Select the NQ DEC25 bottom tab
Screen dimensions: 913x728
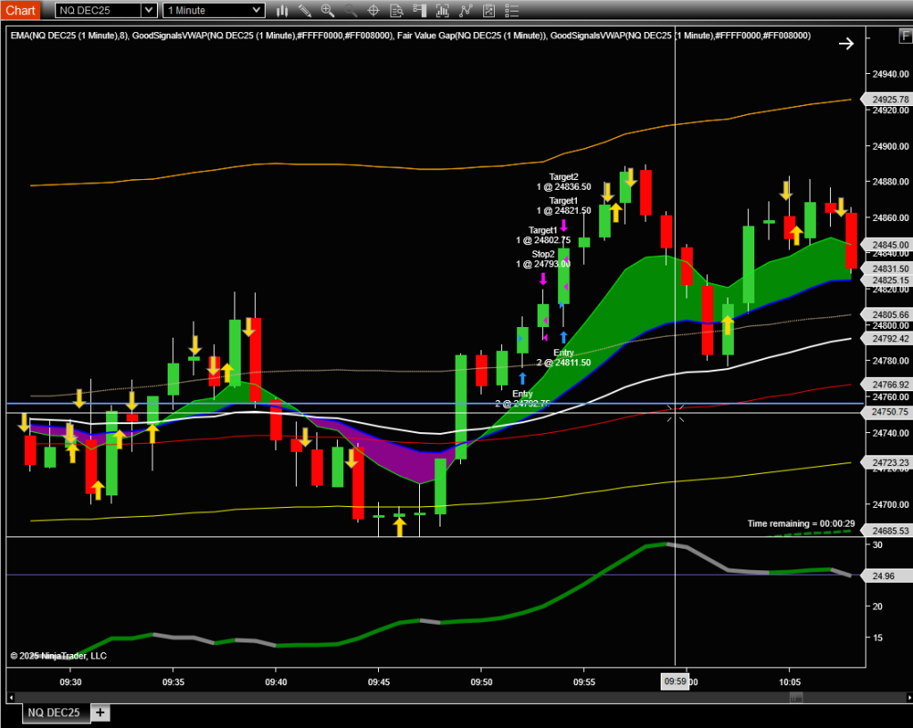(53, 713)
